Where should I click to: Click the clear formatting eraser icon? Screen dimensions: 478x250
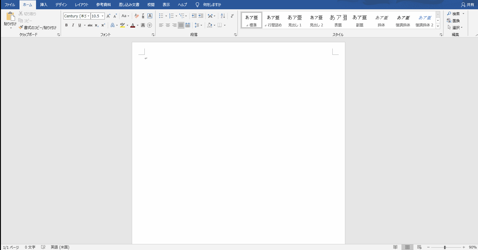(137, 16)
